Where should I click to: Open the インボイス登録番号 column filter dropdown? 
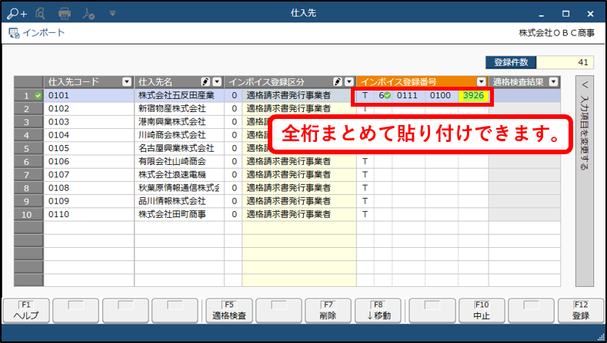[x=481, y=82]
